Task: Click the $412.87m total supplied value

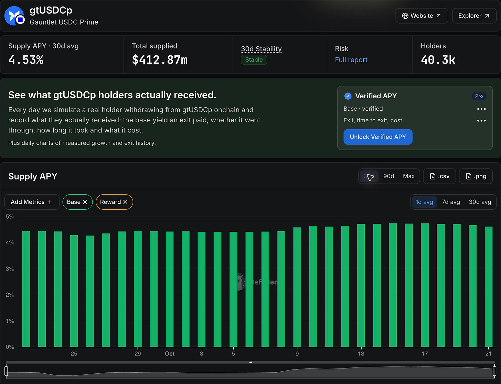Action: coord(160,60)
